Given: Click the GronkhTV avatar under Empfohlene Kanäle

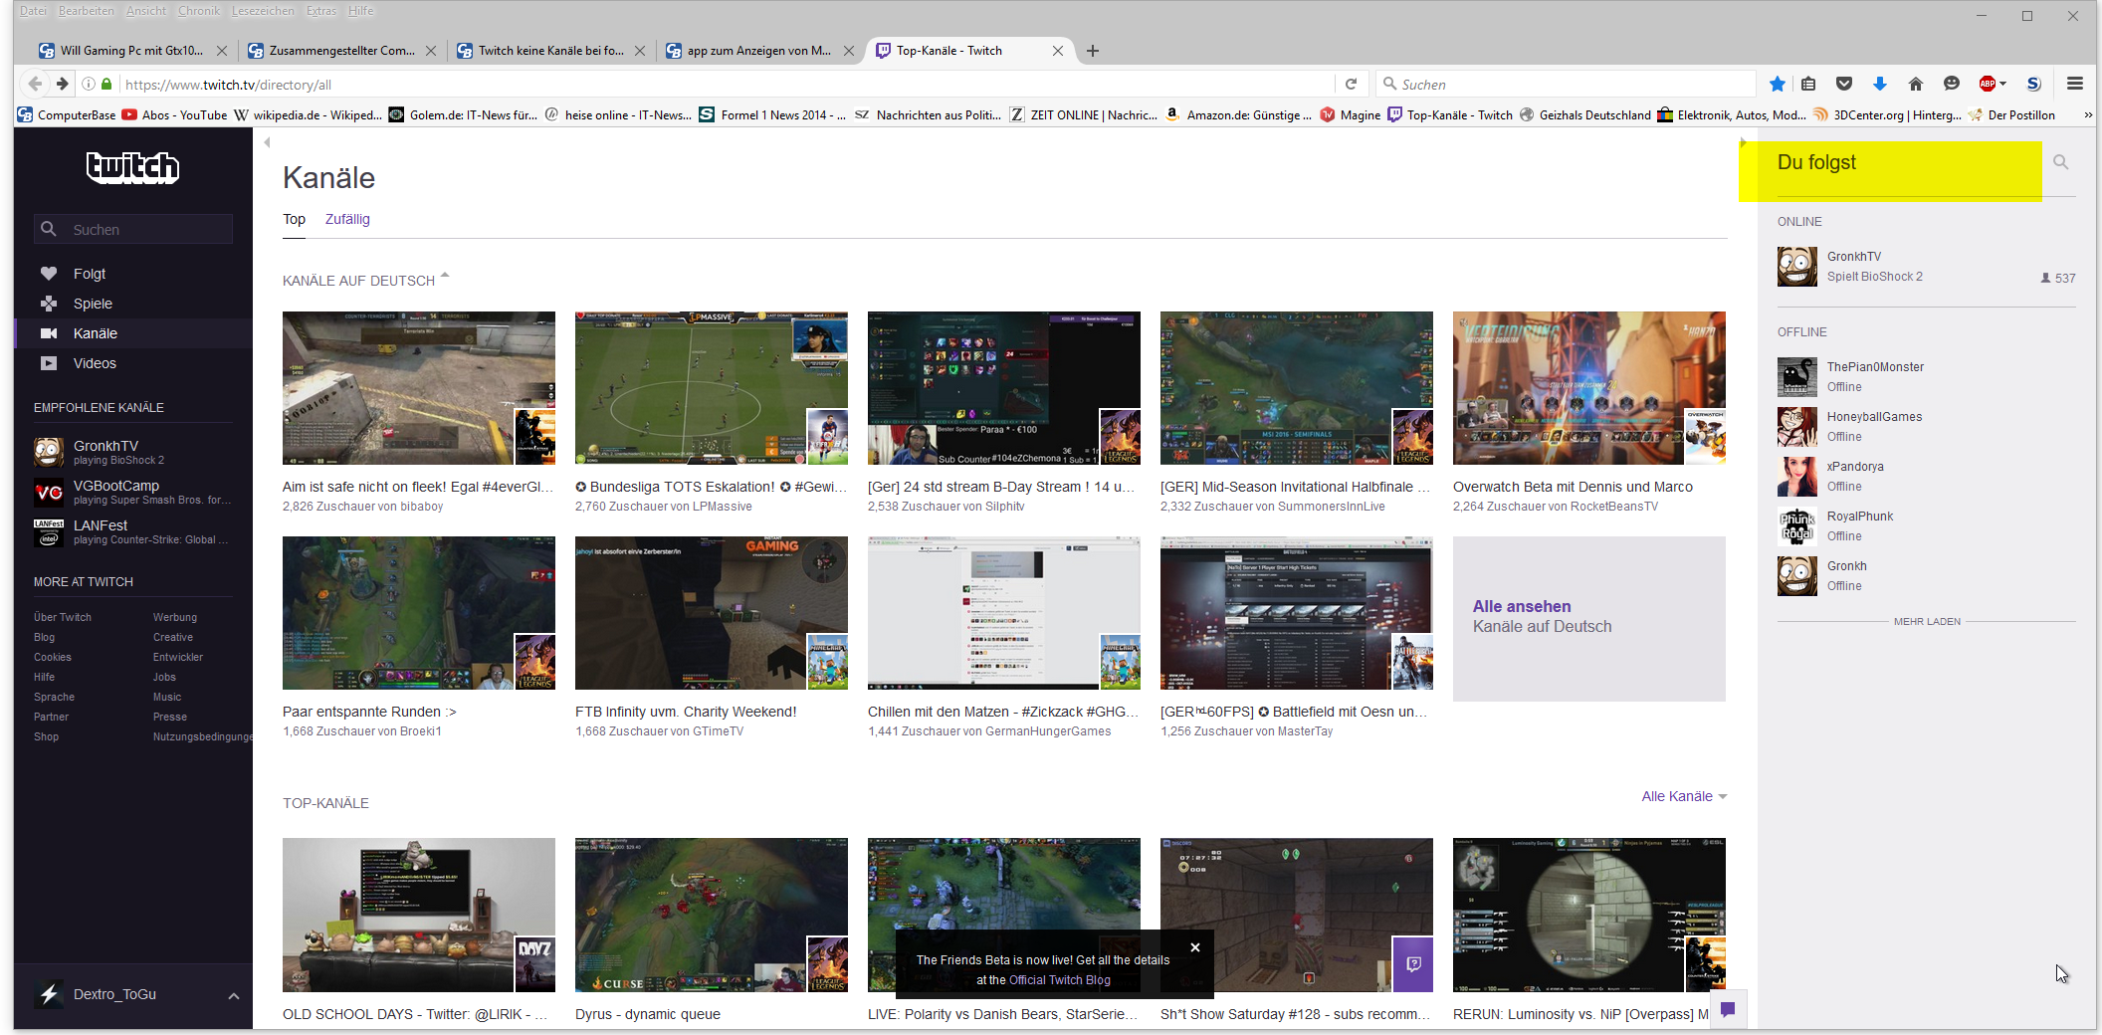Looking at the screenshot, I should (x=49, y=452).
